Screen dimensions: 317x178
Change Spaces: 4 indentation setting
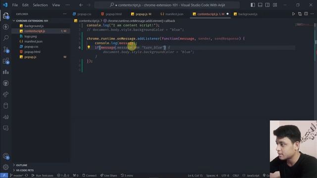212,176
